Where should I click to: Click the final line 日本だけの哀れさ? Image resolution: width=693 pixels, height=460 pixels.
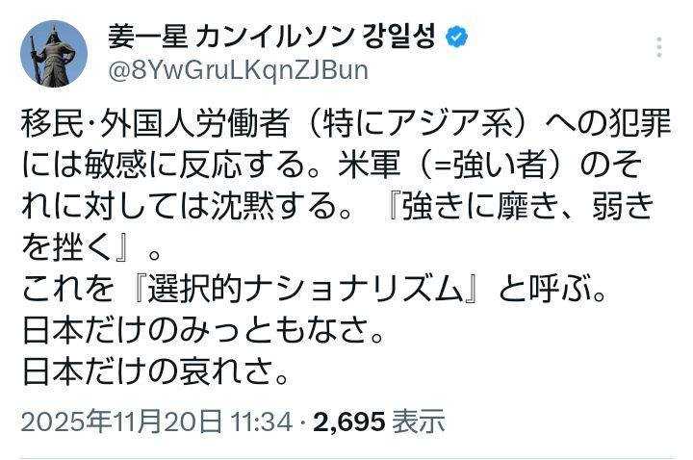154,371
